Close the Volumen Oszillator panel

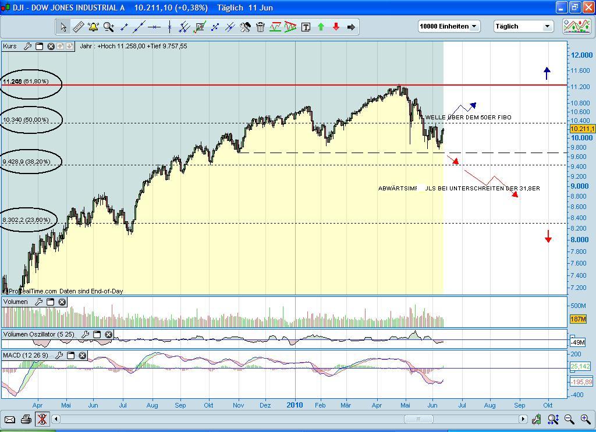pyautogui.click(x=109, y=334)
